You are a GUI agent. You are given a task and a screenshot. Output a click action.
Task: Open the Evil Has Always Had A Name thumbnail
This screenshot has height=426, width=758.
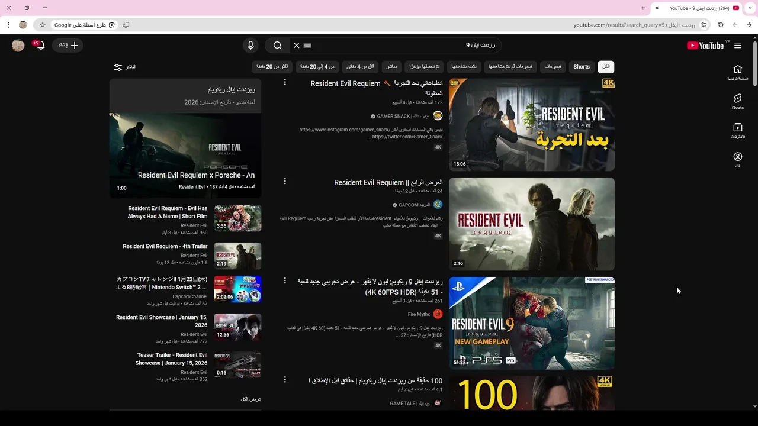pyautogui.click(x=237, y=218)
